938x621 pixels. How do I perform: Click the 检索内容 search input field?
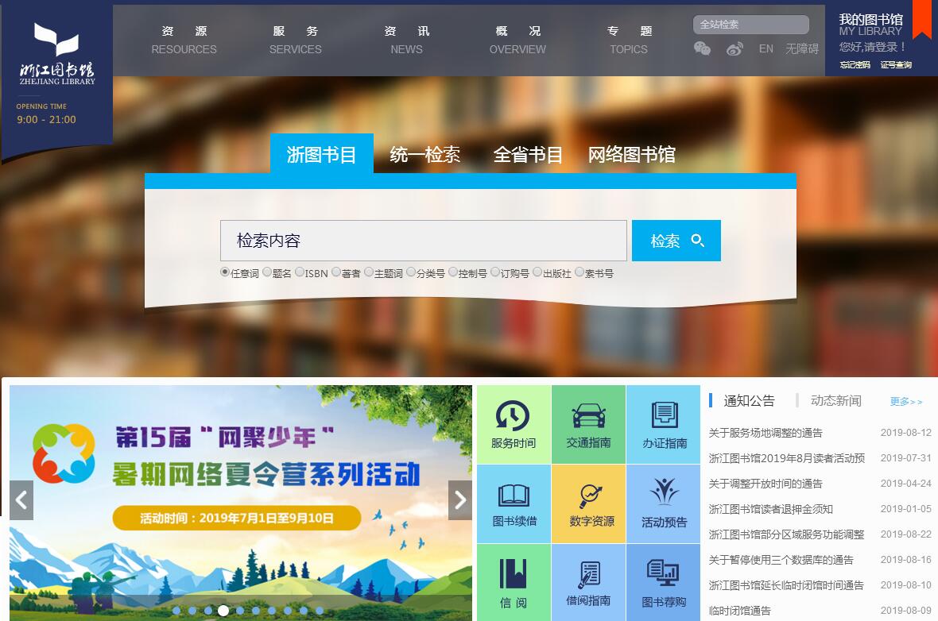click(x=423, y=241)
